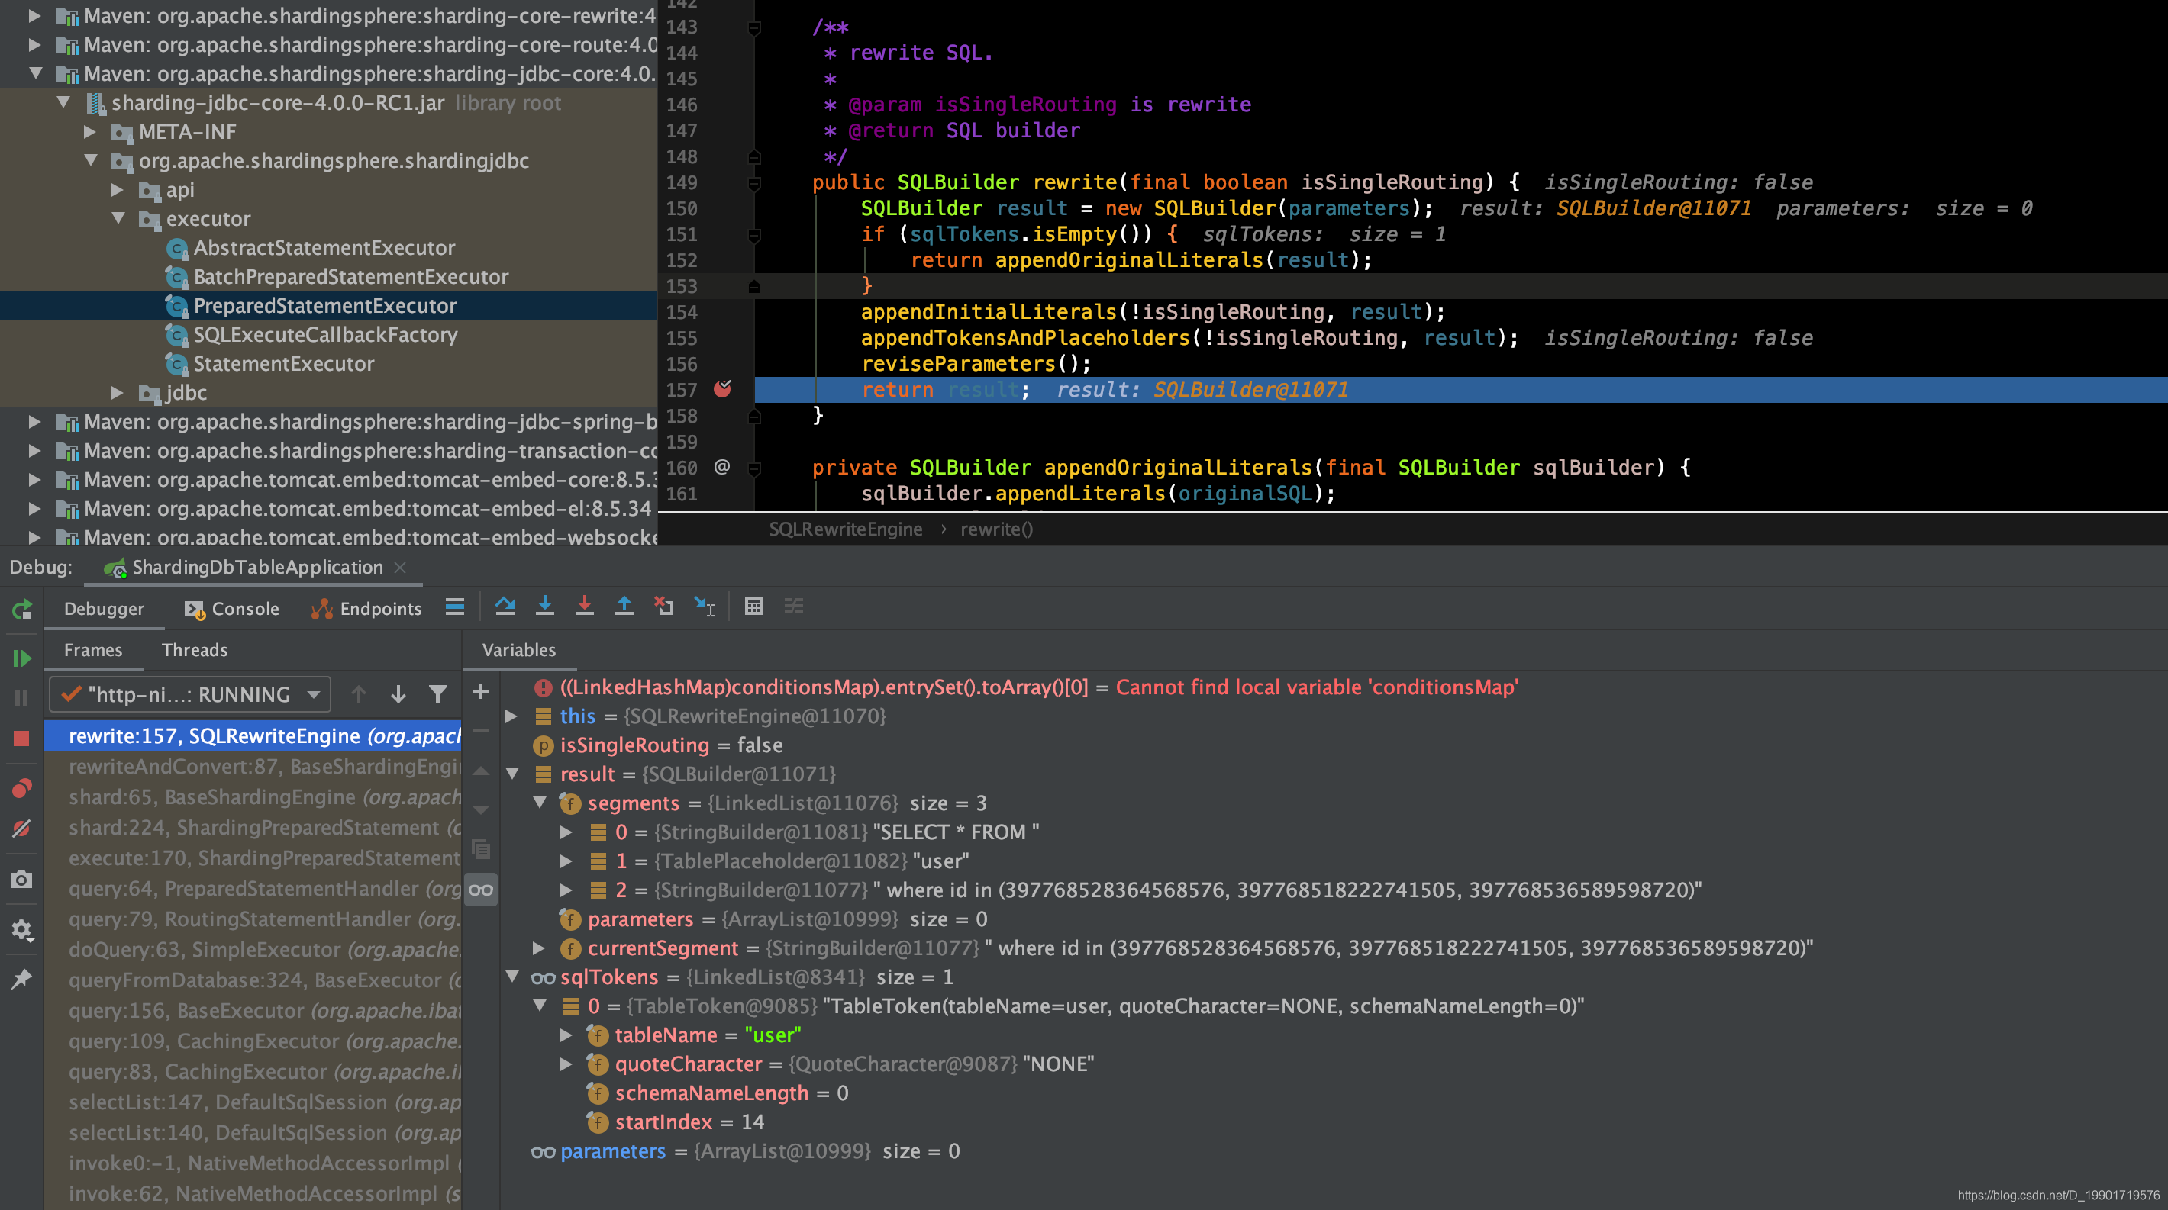This screenshot has width=2168, height=1210.
Task: Close the ShardingDbTableApplication debug tab
Action: [x=401, y=568]
